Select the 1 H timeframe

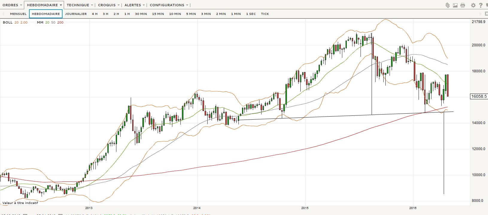127,14
